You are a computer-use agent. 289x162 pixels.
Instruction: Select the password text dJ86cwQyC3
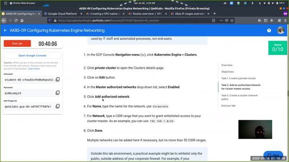13,93
